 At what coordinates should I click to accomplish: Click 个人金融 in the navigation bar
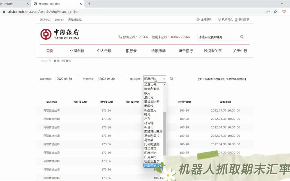[x=104, y=51]
